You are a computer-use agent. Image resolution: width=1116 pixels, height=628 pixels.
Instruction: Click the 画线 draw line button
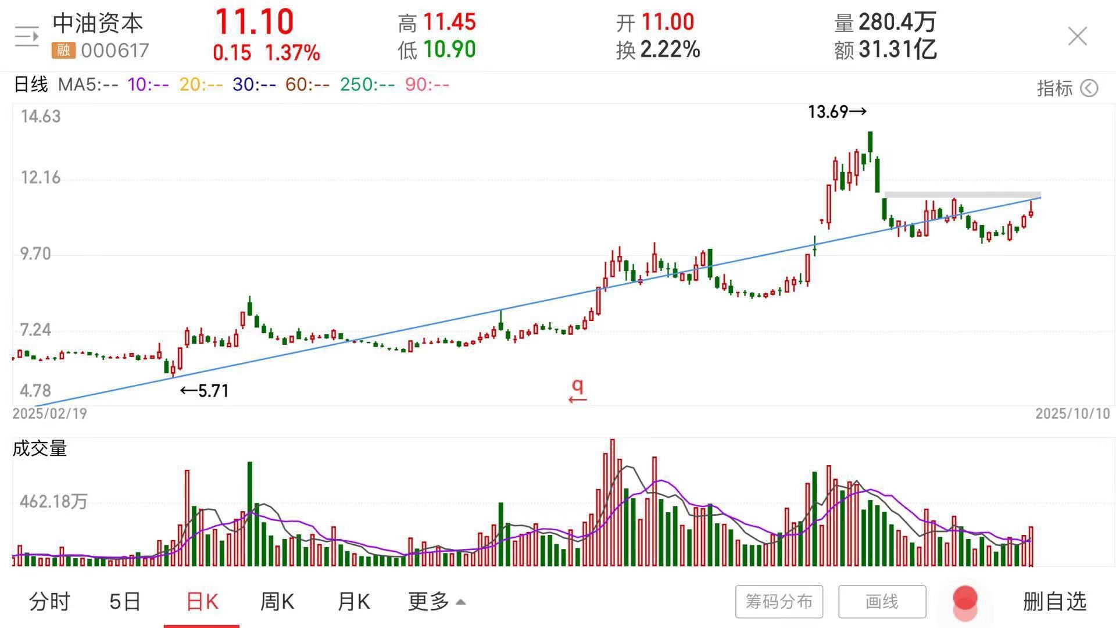pos(882,601)
